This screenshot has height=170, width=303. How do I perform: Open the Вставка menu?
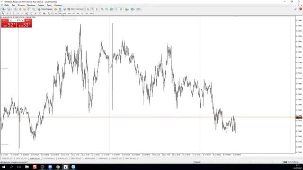[21, 5]
